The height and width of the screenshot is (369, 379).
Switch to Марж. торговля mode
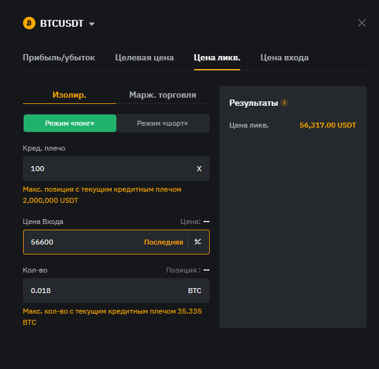pyautogui.click(x=162, y=95)
